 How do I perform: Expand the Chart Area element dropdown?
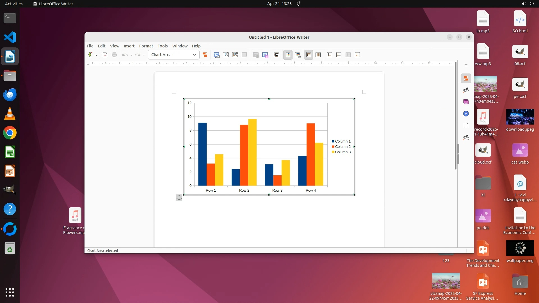click(194, 55)
